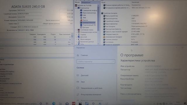The width and height of the screenshot is (187, 105).
Task: Open Имя компьютера in AIDA64 tree
Action: (x=89, y=13)
